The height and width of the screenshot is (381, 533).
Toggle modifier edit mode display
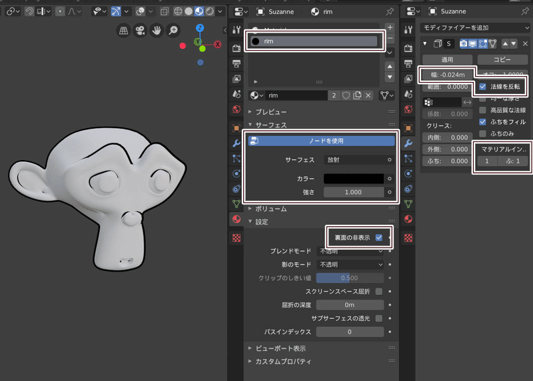(x=482, y=43)
